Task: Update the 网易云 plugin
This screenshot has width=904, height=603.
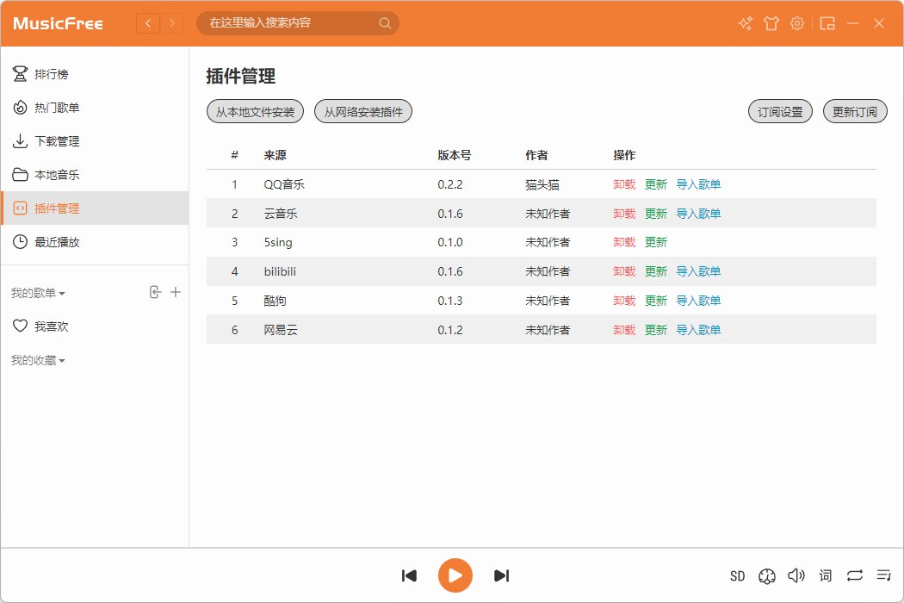Action: 656,330
